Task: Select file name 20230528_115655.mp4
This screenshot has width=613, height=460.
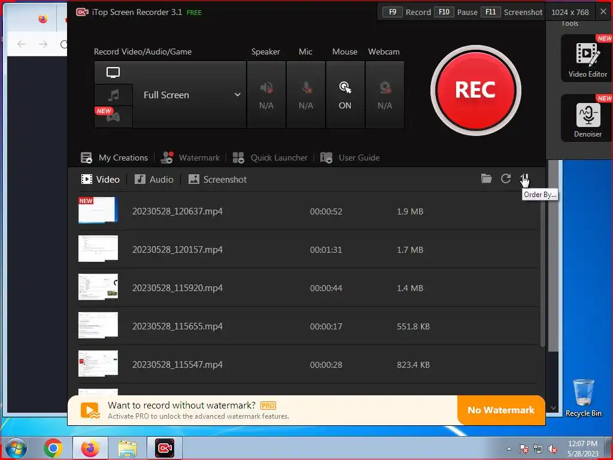Action: click(x=177, y=326)
